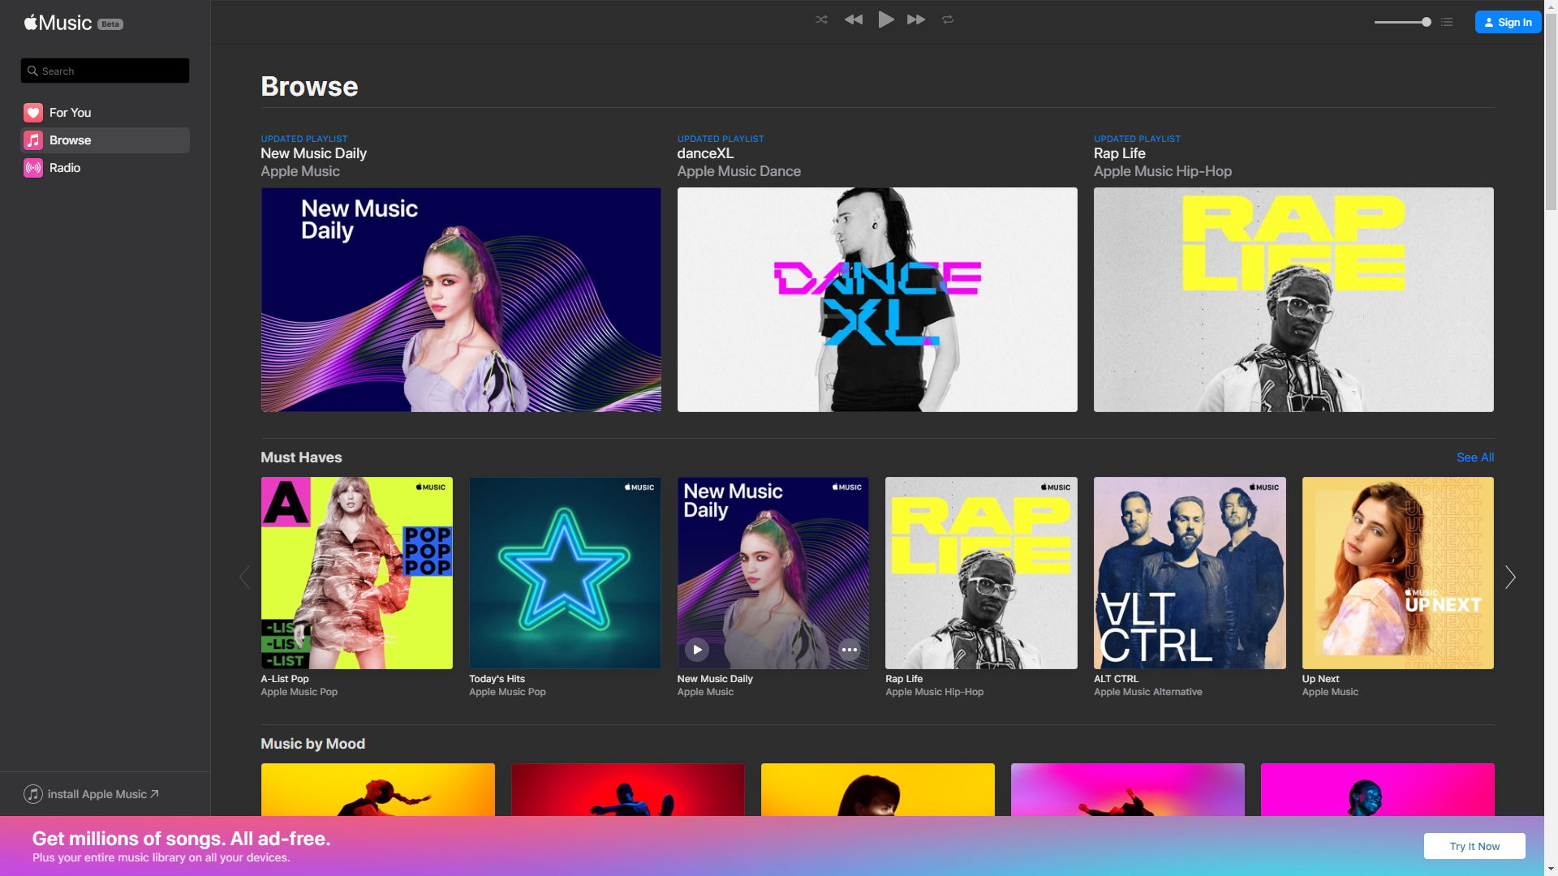Click ALT CTRL title text
The width and height of the screenshot is (1558, 876).
pos(1116,679)
